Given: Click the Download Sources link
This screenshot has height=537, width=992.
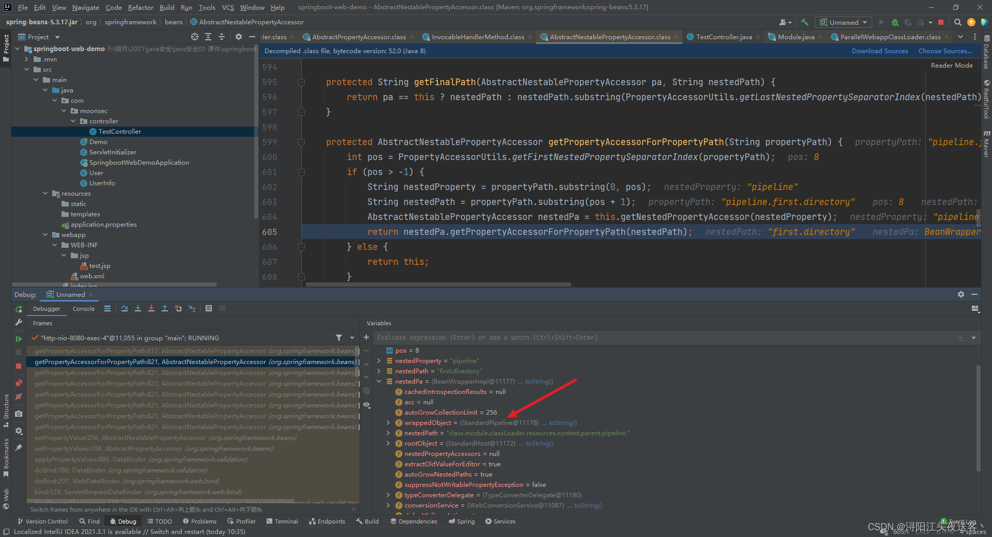Looking at the screenshot, I should pyautogui.click(x=880, y=51).
